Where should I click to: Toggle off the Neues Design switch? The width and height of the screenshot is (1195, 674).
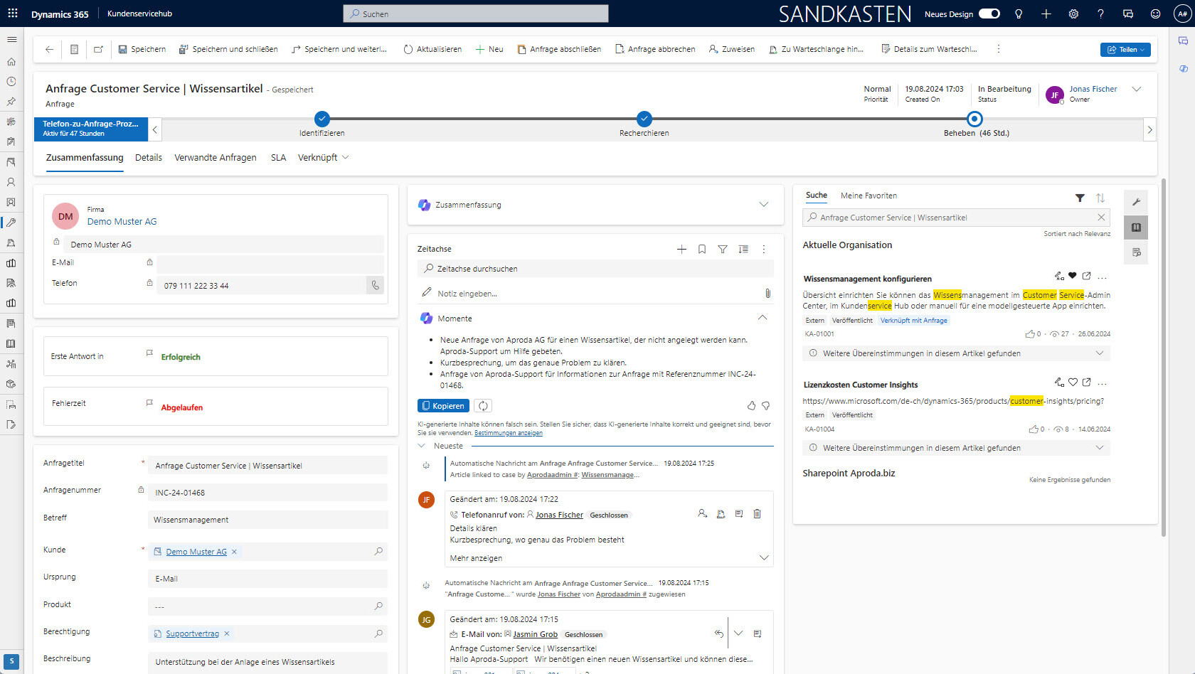point(989,13)
